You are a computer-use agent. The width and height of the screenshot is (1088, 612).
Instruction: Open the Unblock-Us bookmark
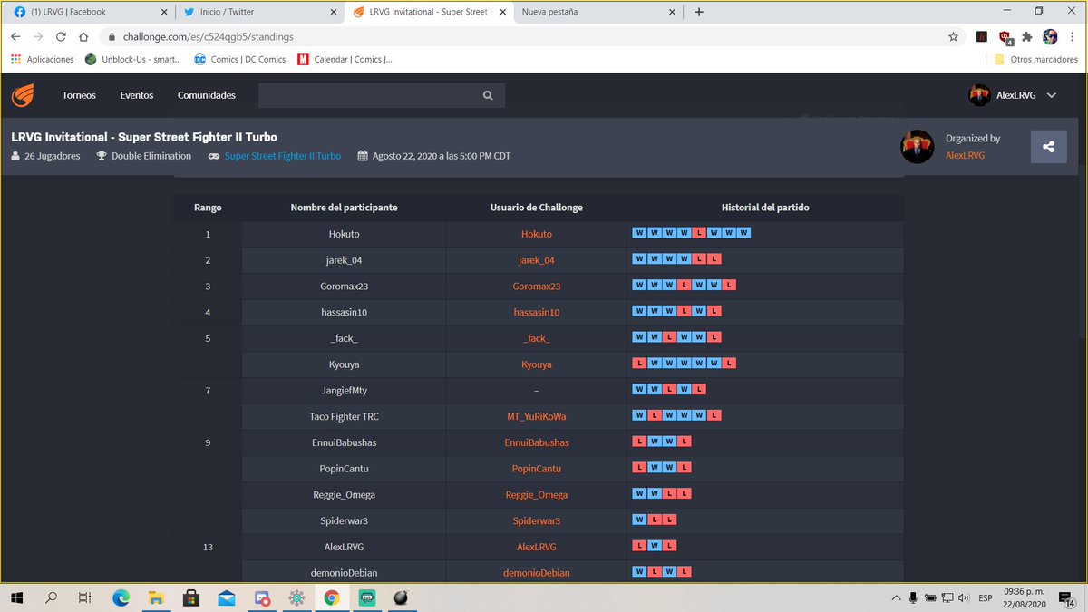(x=134, y=60)
